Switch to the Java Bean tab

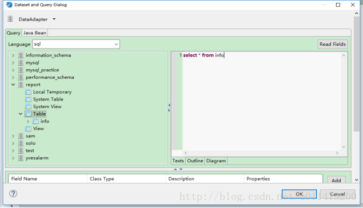tap(34, 33)
